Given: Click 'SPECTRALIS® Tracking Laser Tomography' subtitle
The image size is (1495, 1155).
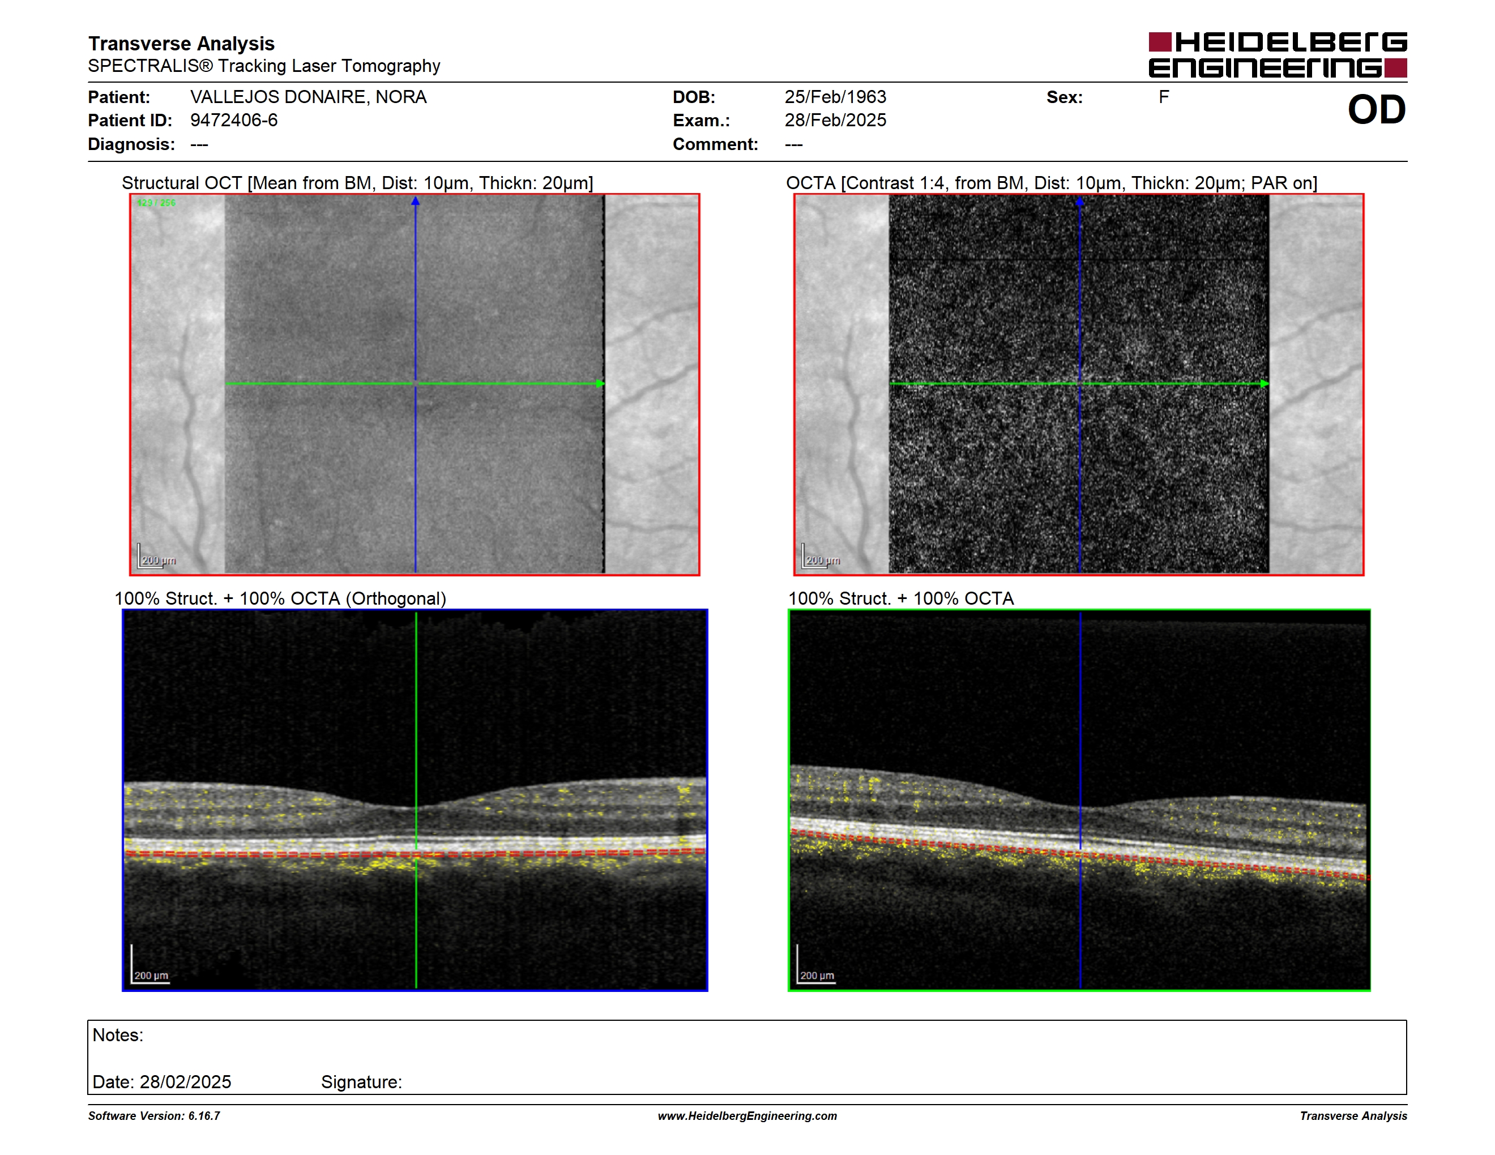Looking at the screenshot, I should point(264,66).
